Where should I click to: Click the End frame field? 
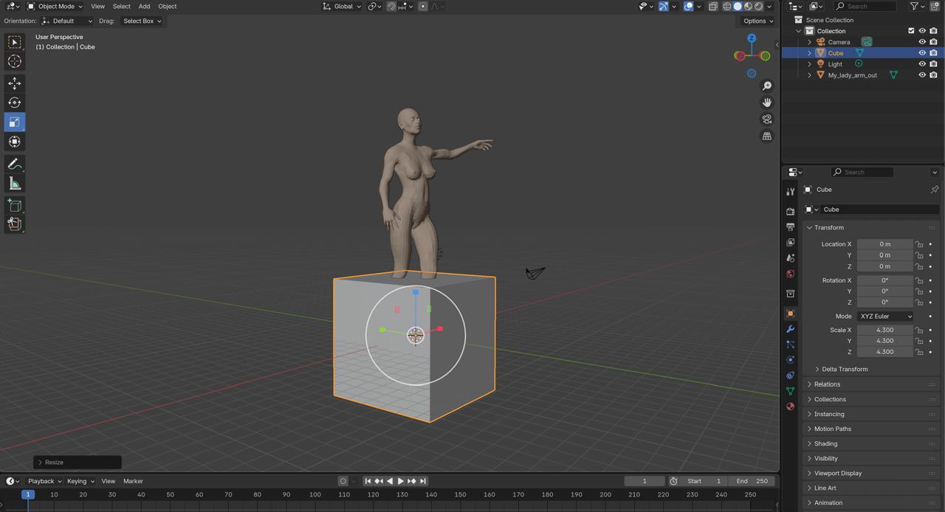click(x=752, y=481)
